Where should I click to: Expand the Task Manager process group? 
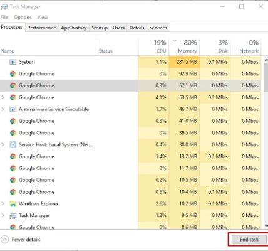coord(3,216)
